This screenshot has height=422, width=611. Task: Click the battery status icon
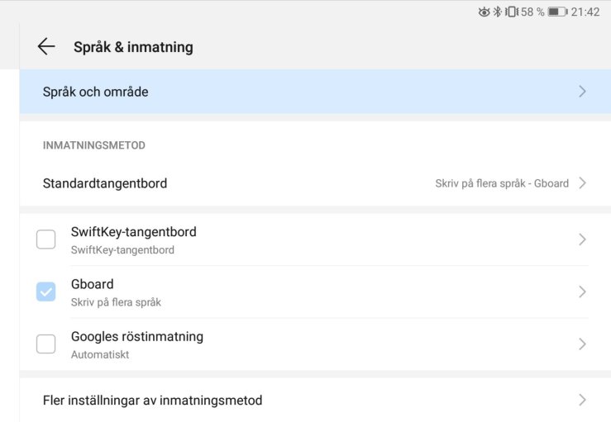pos(557,12)
